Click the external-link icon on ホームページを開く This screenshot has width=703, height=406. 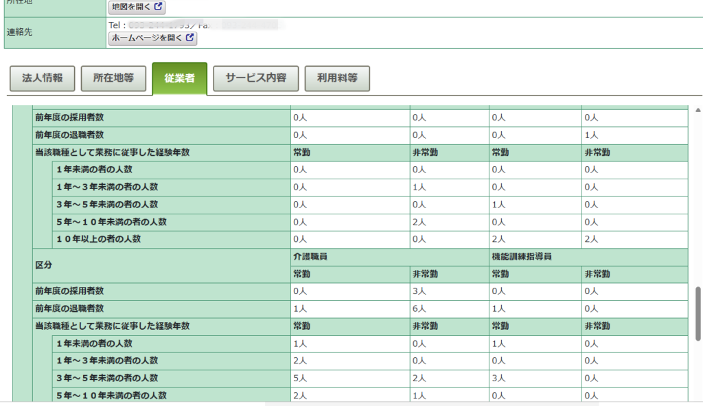(x=190, y=38)
